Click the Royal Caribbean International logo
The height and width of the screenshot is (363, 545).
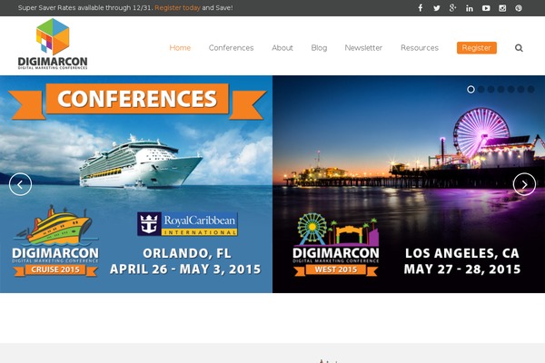click(187, 224)
